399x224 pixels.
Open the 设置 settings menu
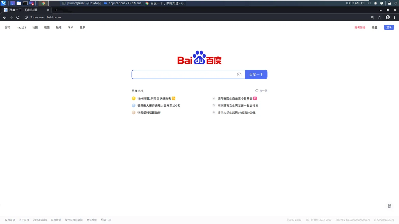point(375,28)
